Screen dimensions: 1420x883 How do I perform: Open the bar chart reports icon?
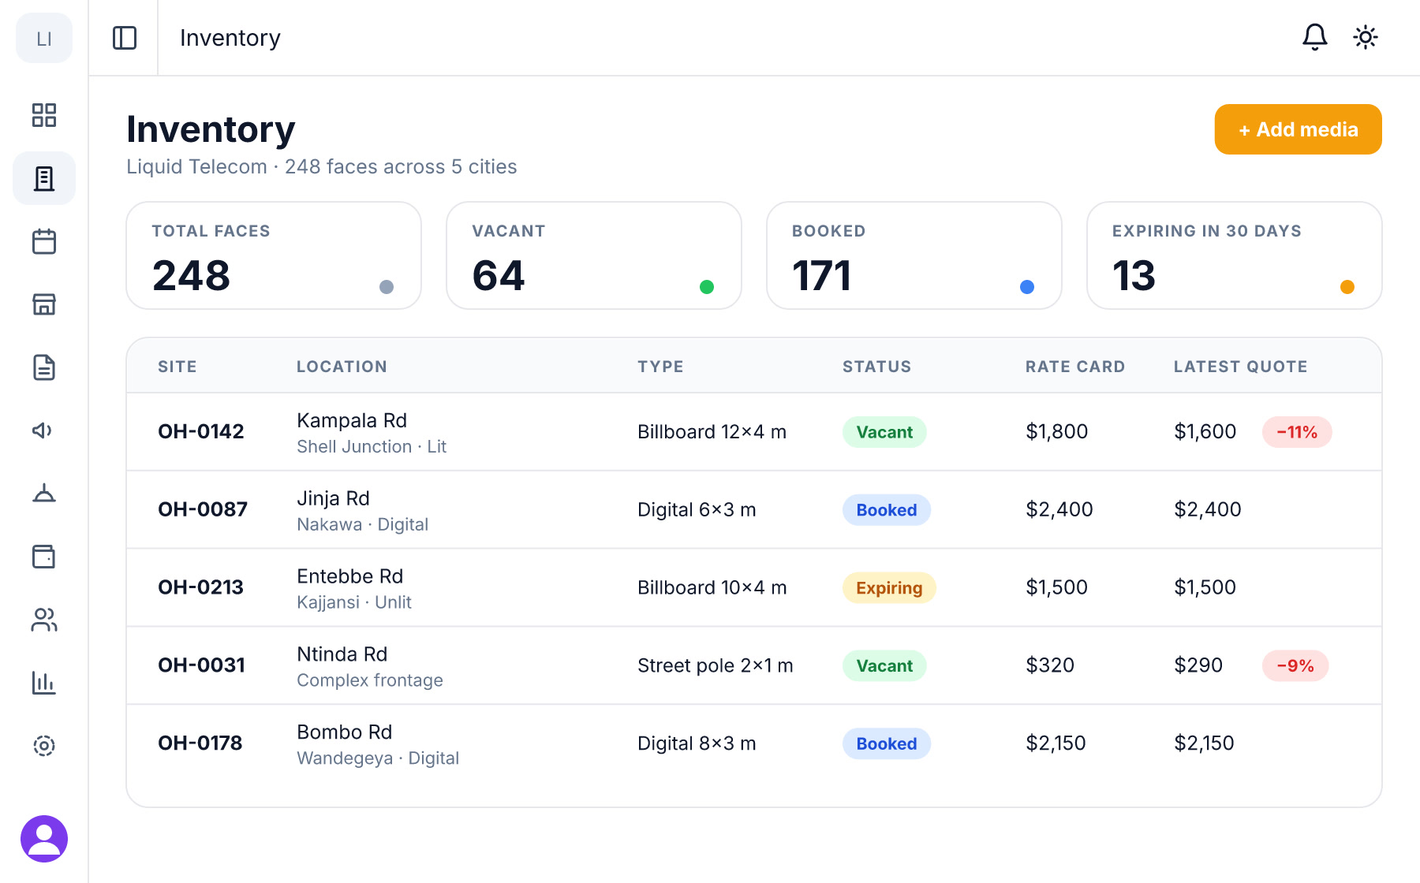44,683
